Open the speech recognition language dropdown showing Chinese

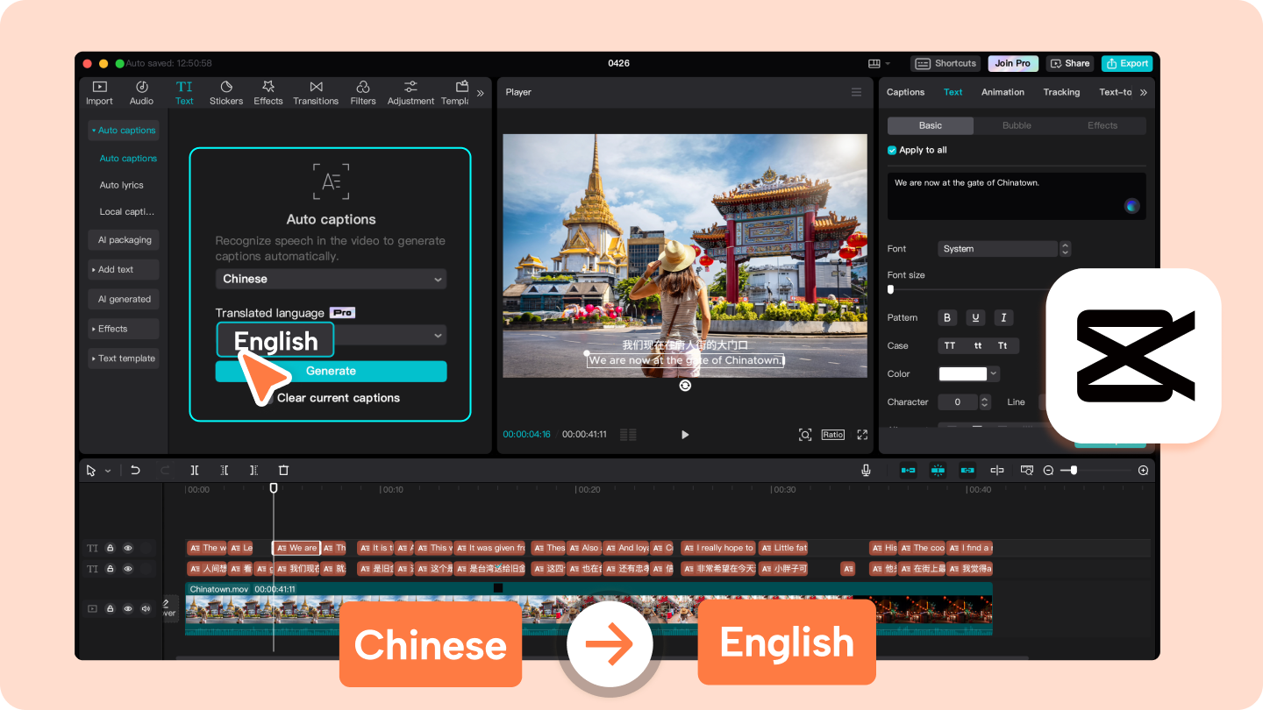point(331,279)
